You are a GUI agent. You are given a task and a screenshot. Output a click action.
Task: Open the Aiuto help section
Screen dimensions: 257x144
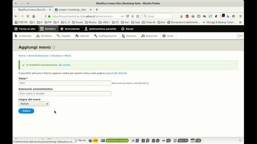point(168,36)
